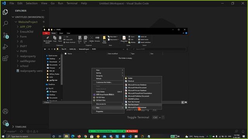The width and height of the screenshot is (248, 139).
Task: Synchronize changes icon in VS Code status bar
Action: click(x=22, y=131)
